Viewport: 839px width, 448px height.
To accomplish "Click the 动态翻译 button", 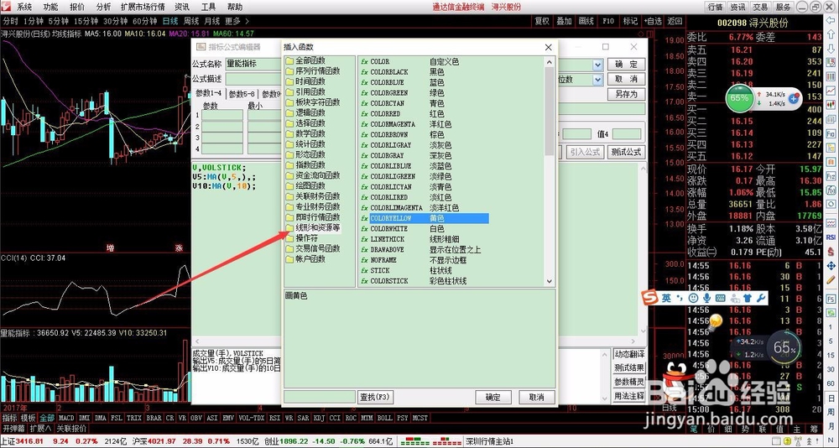I will pyautogui.click(x=629, y=354).
